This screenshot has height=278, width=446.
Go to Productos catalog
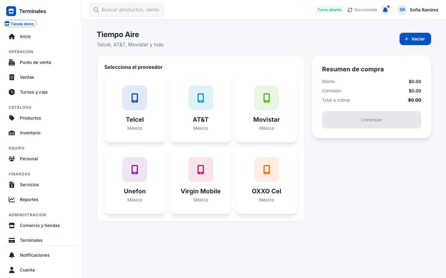tap(41, 118)
